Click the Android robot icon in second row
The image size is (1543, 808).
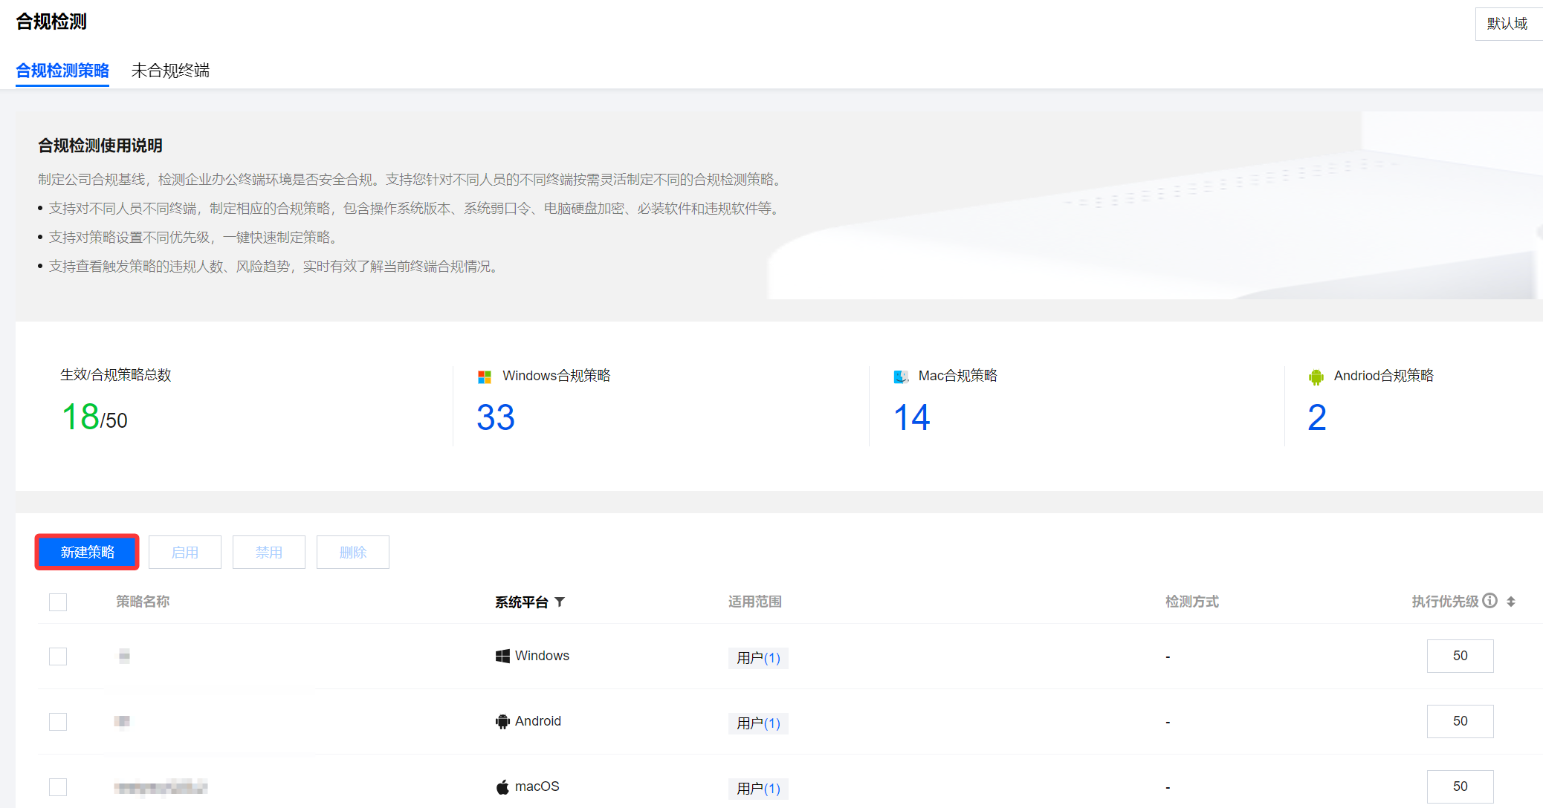coord(502,721)
